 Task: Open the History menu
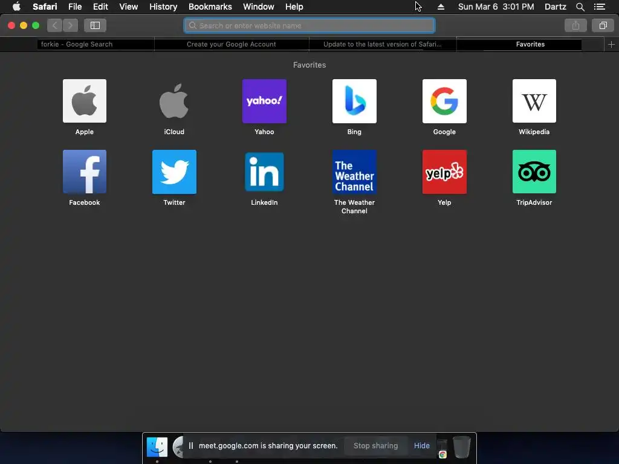point(163,7)
